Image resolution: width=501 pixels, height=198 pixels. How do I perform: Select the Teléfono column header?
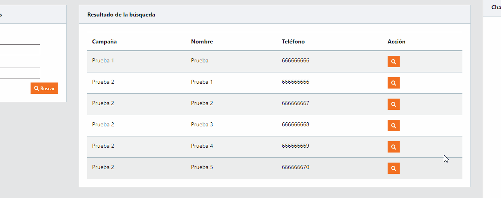[293, 41]
